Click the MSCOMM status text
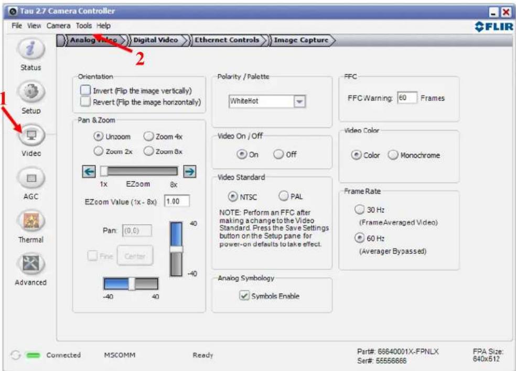This screenshot has height=371, width=516. coord(120,355)
